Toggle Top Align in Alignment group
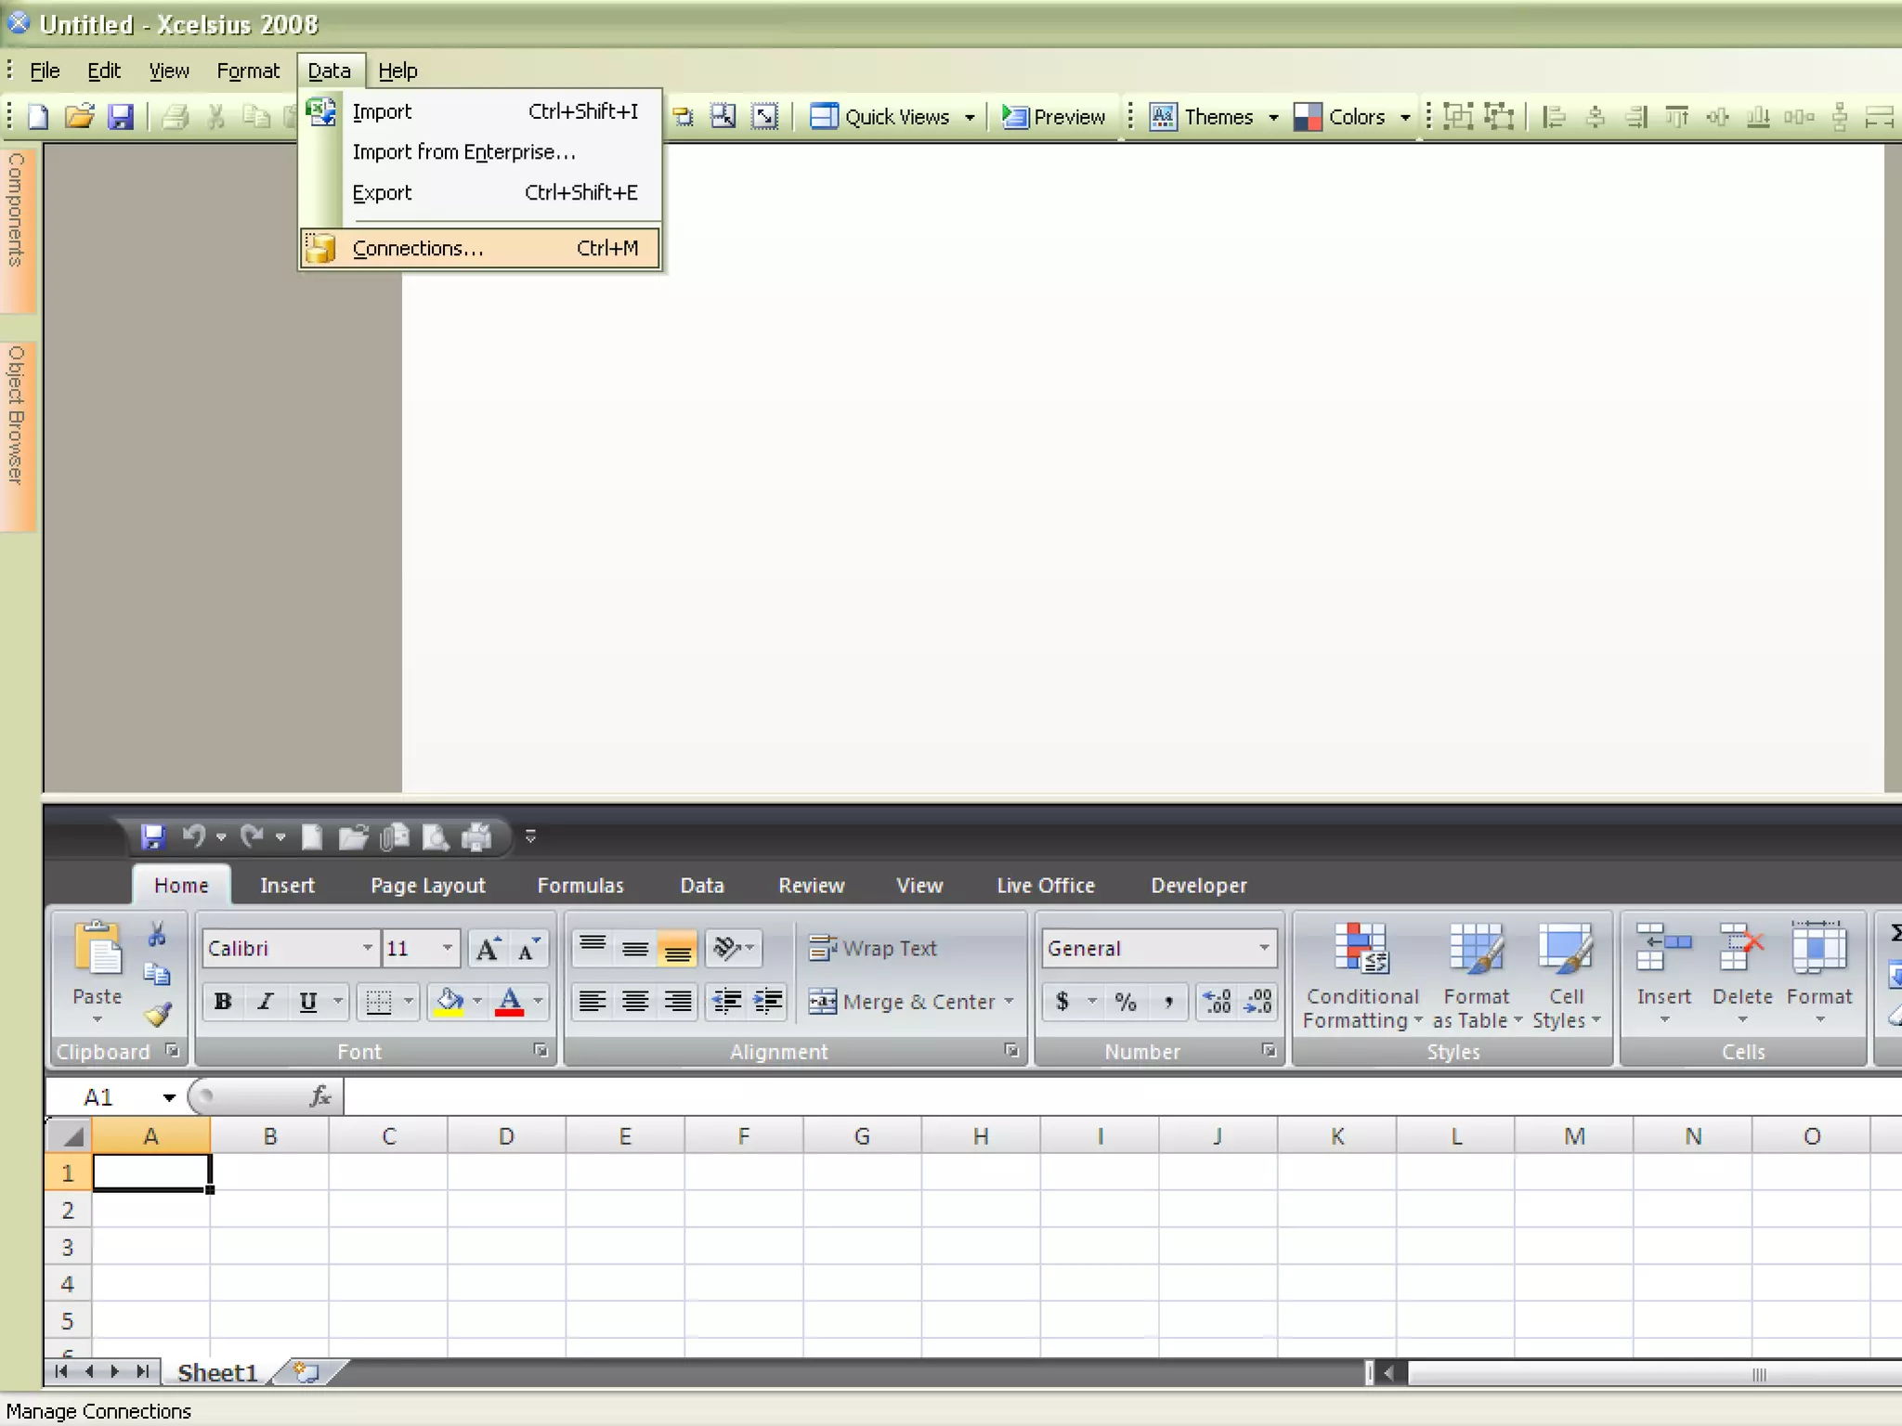 (593, 948)
